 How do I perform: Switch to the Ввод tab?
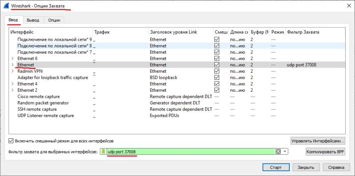13,20
